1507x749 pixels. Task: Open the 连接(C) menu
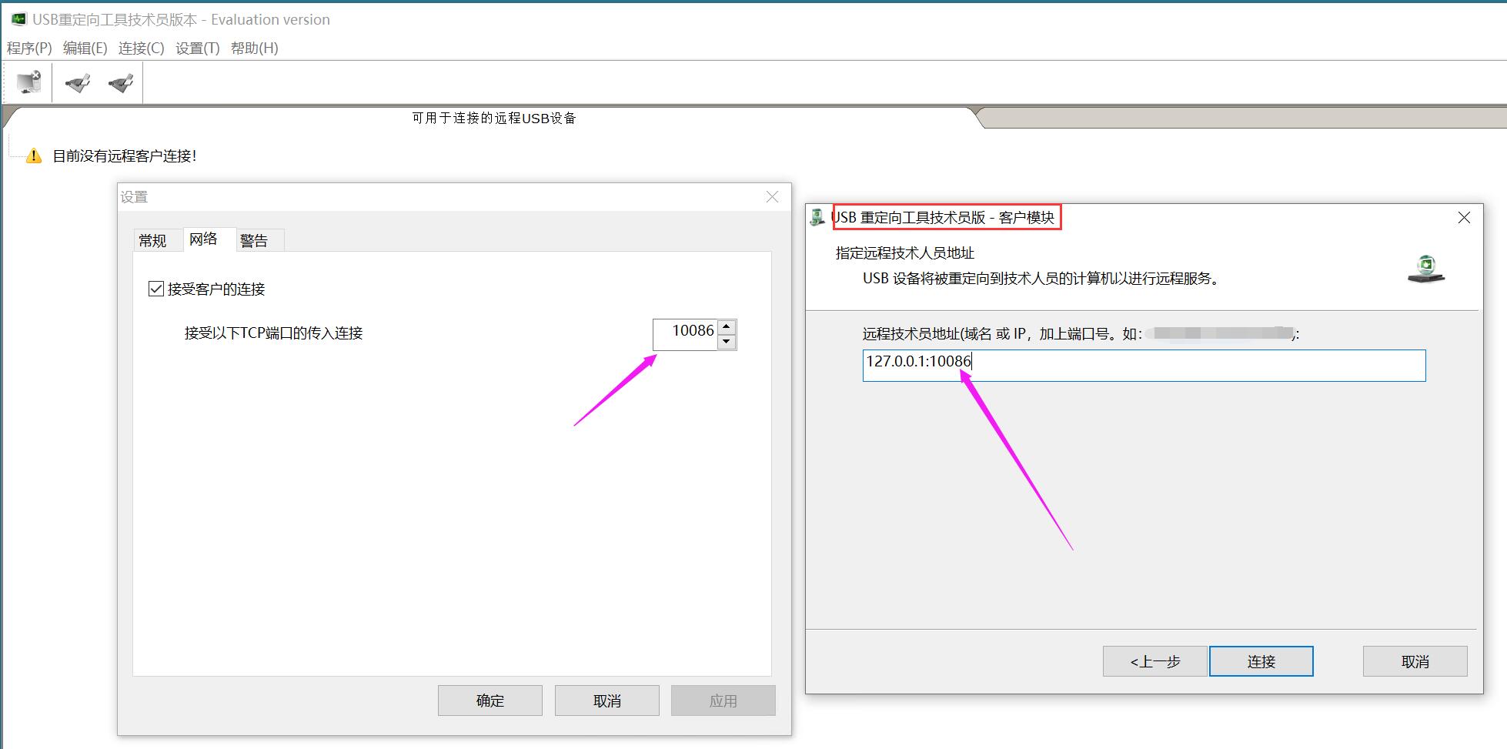coord(141,48)
